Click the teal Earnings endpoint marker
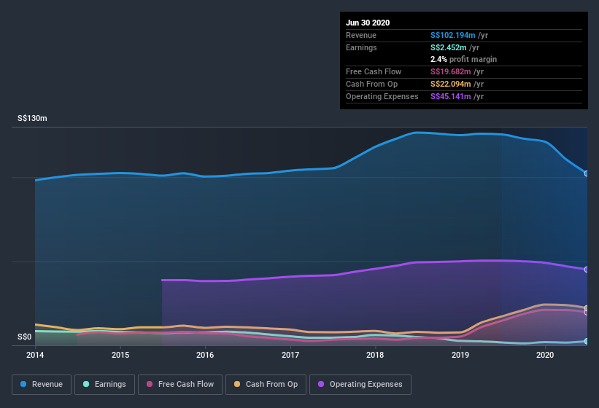 coord(587,341)
